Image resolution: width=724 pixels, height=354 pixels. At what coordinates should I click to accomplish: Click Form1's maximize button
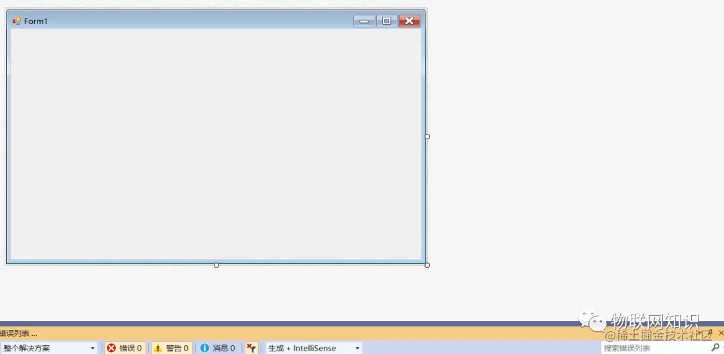[387, 21]
